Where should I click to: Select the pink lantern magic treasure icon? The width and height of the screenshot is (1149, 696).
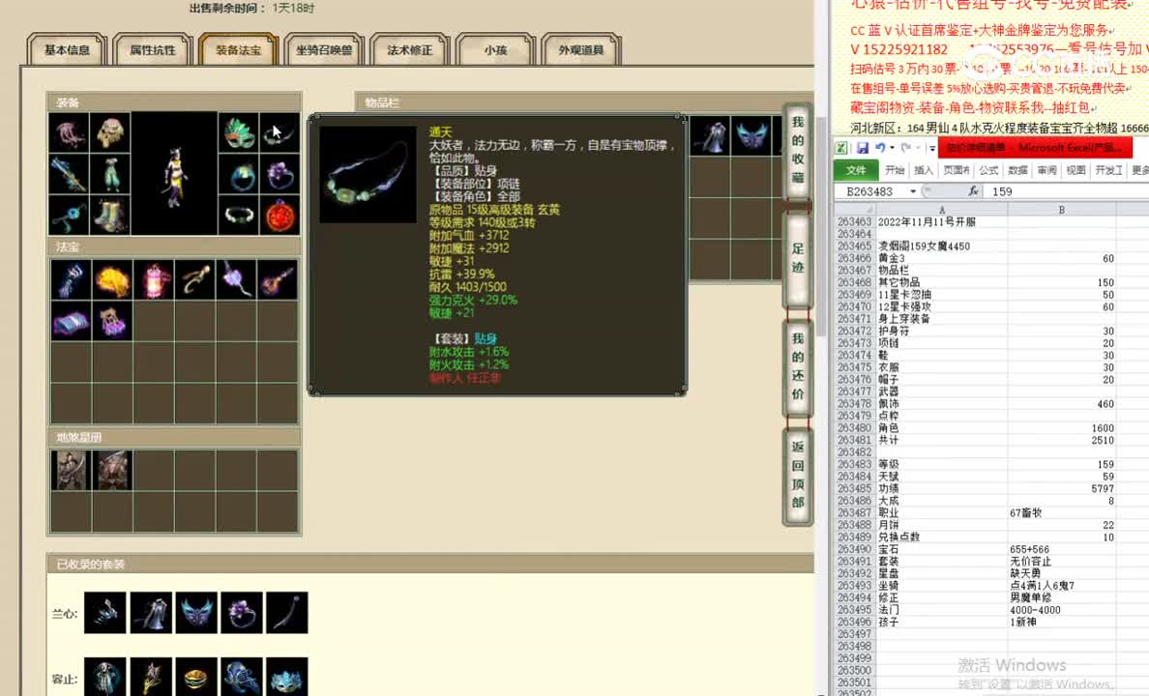[x=154, y=280]
